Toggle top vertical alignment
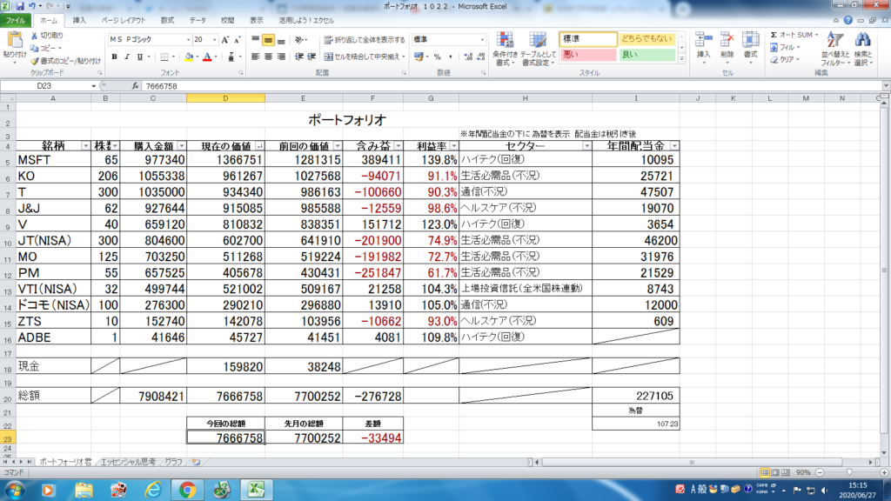The image size is (891, 501). (x=255, y=40)
